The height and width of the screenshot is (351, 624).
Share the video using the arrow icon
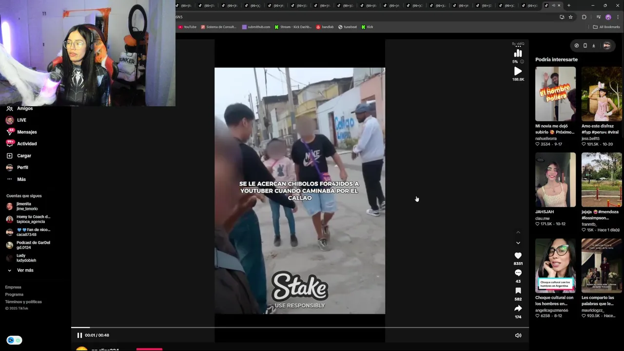click(518, 309)
